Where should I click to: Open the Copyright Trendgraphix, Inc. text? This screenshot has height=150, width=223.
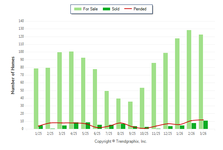pos(120,142)
